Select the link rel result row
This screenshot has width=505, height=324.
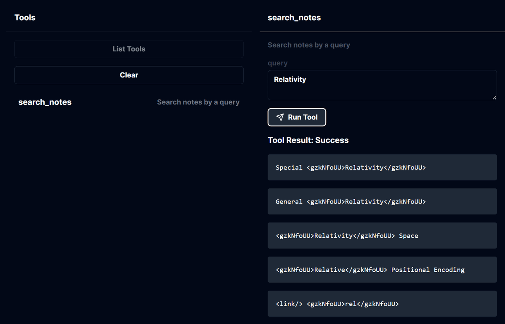click(x=382, y=304)
